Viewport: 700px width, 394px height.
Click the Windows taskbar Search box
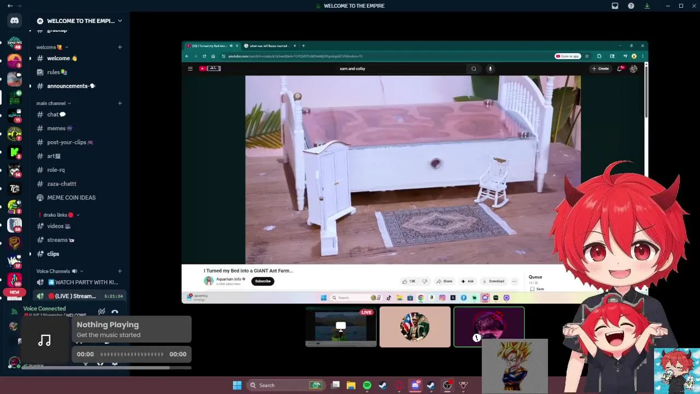[285, 385]
